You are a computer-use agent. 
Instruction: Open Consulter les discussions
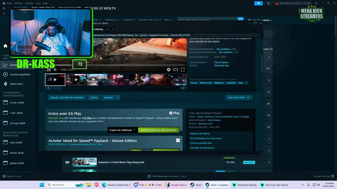coord(202,148)
